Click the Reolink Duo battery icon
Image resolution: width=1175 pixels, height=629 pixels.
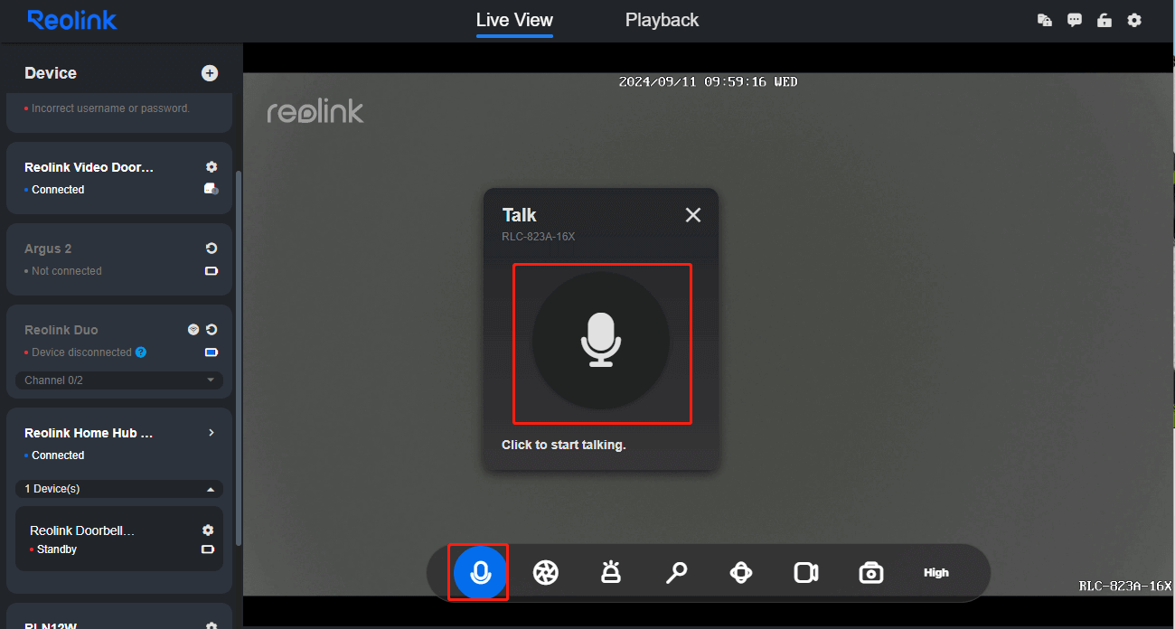pyautogui.click(x=211, y=352)
